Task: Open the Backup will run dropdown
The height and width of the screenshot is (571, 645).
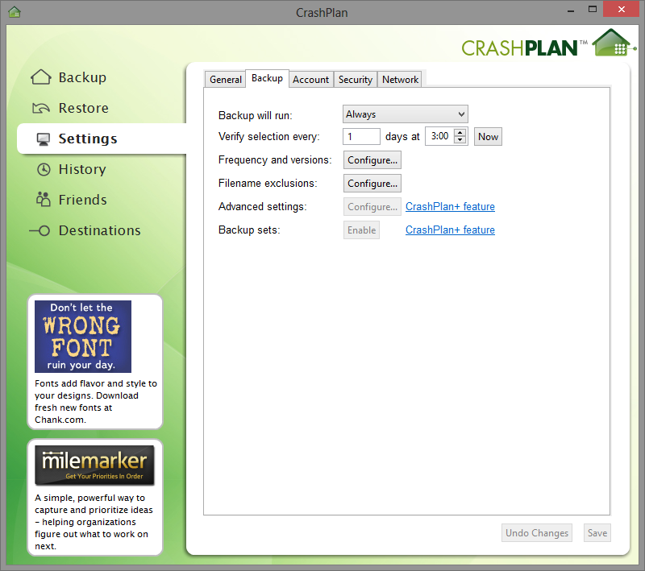Action: tap(406, 114)
